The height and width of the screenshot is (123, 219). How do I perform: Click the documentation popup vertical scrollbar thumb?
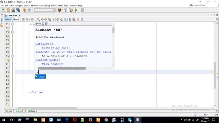[113, 30]
